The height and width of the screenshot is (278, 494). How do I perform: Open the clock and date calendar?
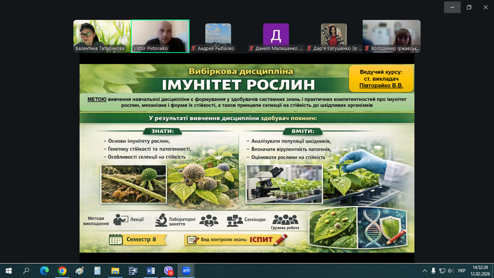tap(480, 270)
